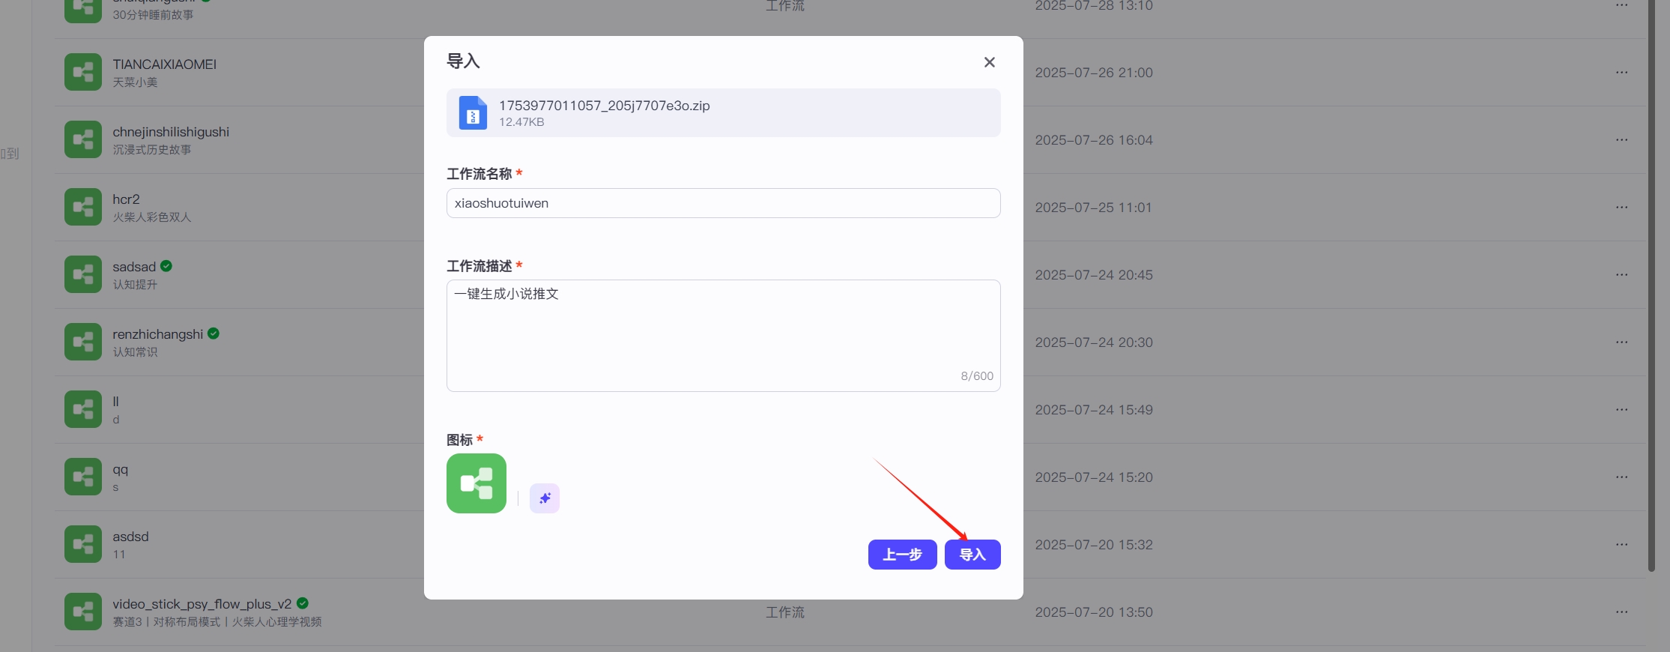The width and height of the screenshot is (1670, 652).
Task: Open more options for 2025-07-20 15:32 row
Action: tap(1621, 545)
